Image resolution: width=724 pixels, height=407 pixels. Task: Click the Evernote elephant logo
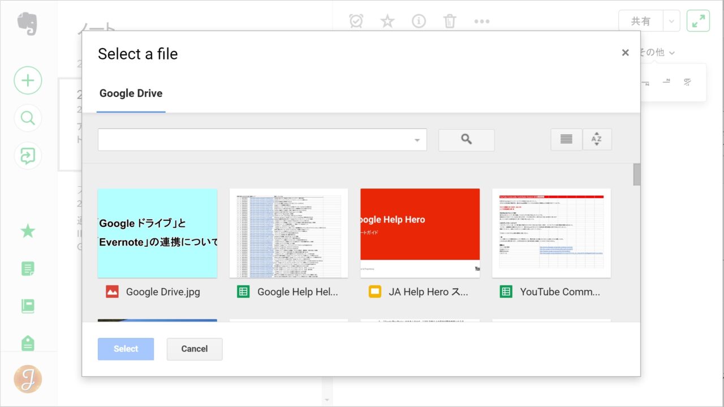coord(27,24)
